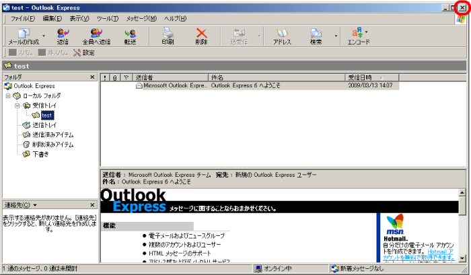This screenshot has width=471, height=275.
Task: Select the 削除済みアイテム folder
Action: point(53,145)
